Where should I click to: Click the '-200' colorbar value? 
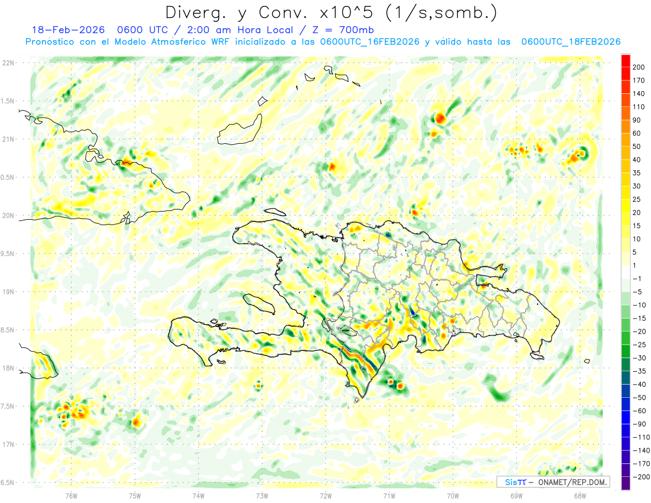tap(642, 477)
